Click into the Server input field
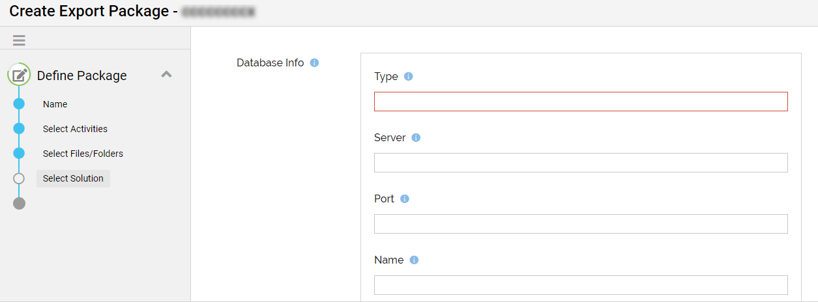The height and width of the screenshot is (302, 818). click(581, 163)
